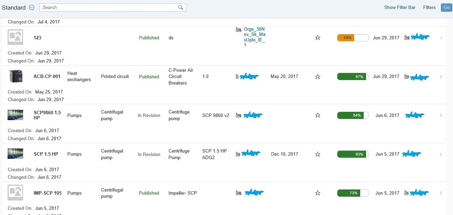Click organization icon beside Orgs_30Nov link
This screenshot has height=215, width=453.
[x=238, y=30]
